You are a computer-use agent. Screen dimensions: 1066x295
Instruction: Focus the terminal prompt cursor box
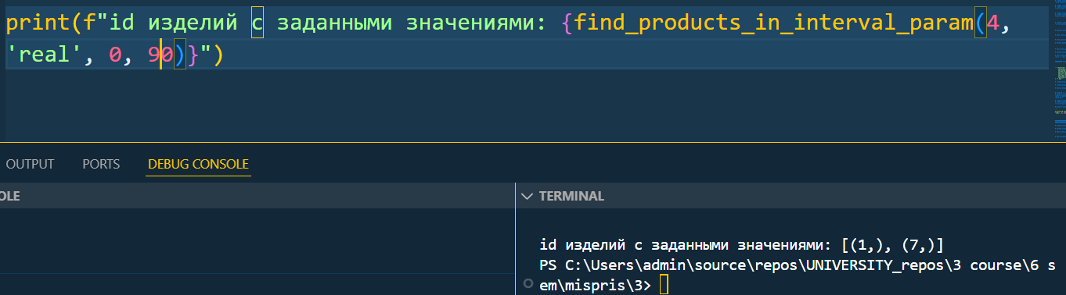[x=664, y=286]
